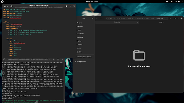Click the terminal title enrico@fedora

pos(29,59)
